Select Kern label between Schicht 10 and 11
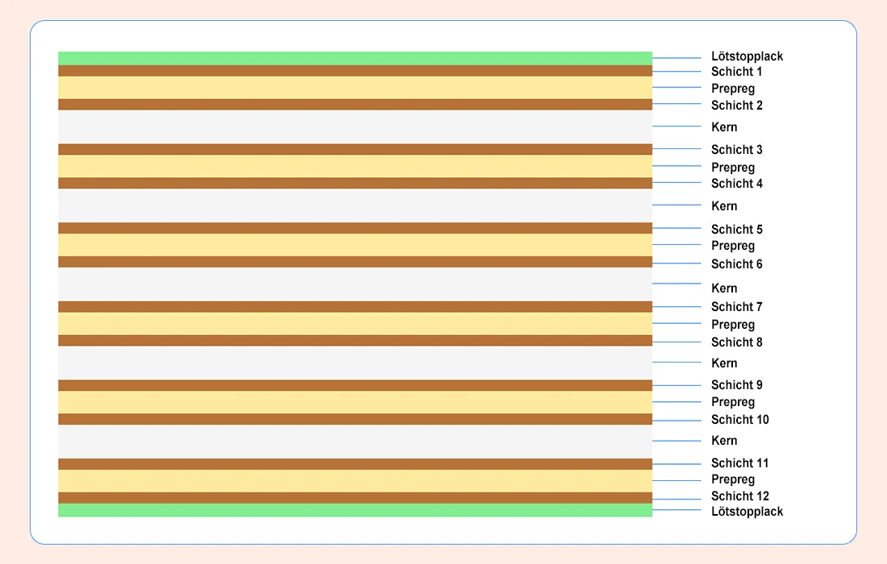Image resolution: width=887 pixels, height=564 pixels. coord(724,441)
